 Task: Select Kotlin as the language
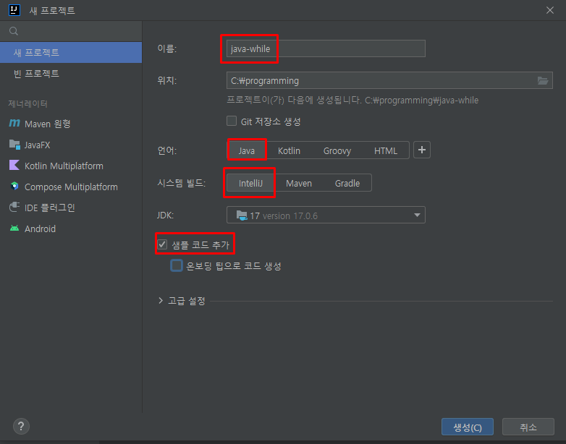tap(289, 150)
